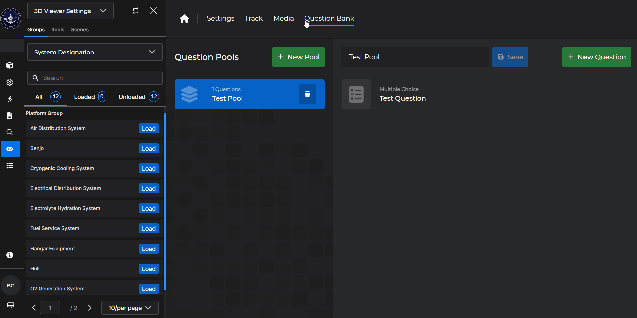637x318 pixels.
Task: Click the Multiple Choice checklist icon
Action: (x=356, y=94)
